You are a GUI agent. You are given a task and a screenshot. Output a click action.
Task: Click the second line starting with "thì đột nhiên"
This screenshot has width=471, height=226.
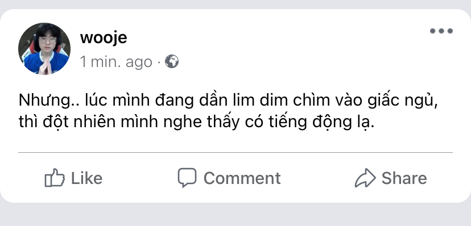(x=197, y=122)
